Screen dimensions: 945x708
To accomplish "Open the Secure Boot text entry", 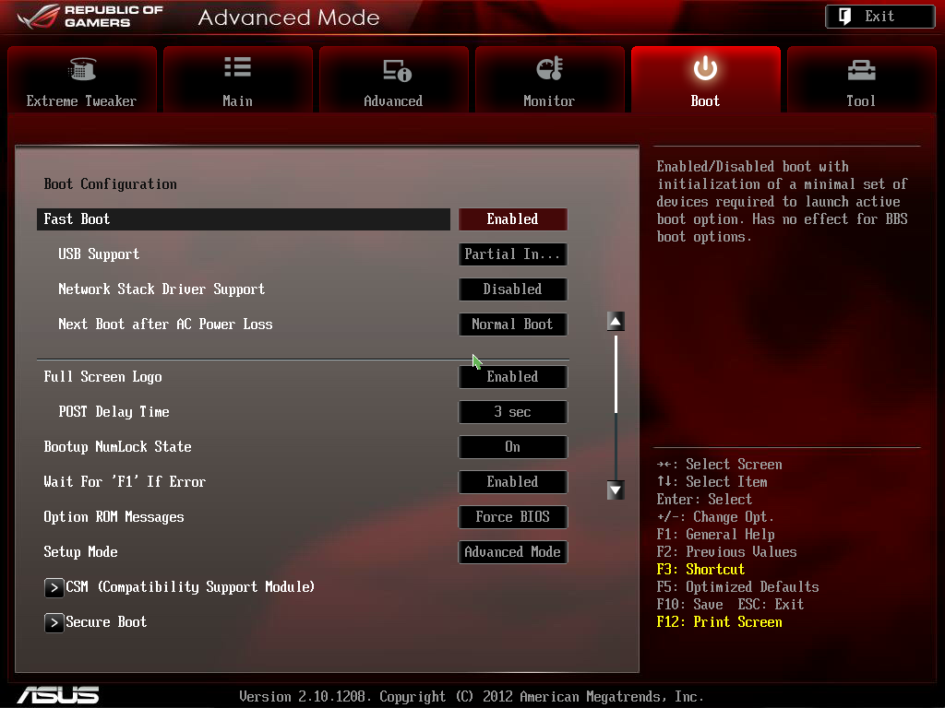I will point(106,622).
